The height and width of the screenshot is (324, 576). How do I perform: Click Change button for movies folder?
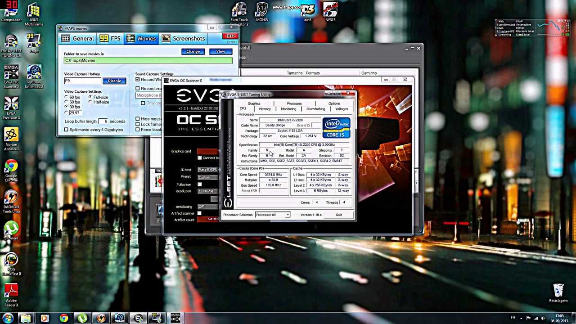tap(193, 51)
